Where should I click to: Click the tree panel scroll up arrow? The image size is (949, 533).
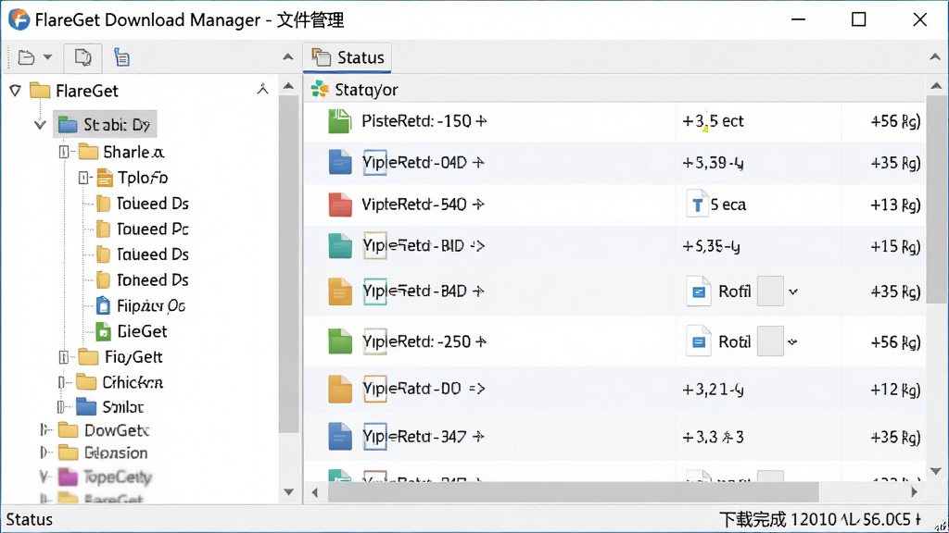[289, 86]
